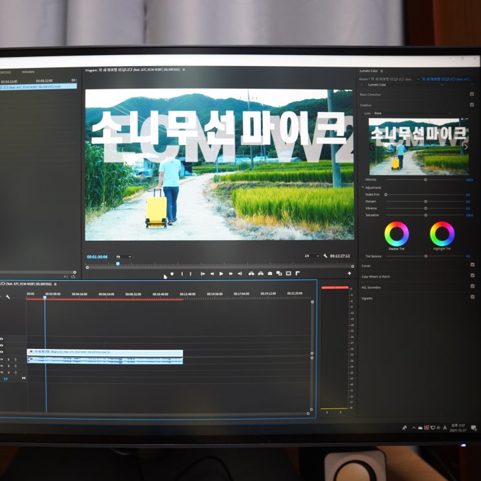Show previous Look preview with left arrow
481x481 pixels.
coord(372,147)
